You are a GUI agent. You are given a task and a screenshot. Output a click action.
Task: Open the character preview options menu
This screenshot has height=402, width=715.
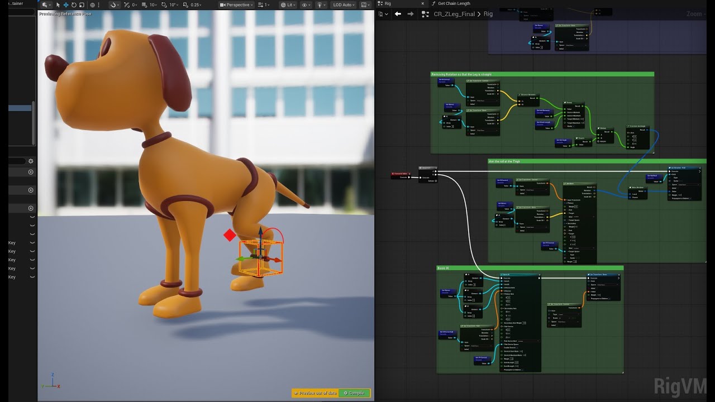[x=322, y=4]
